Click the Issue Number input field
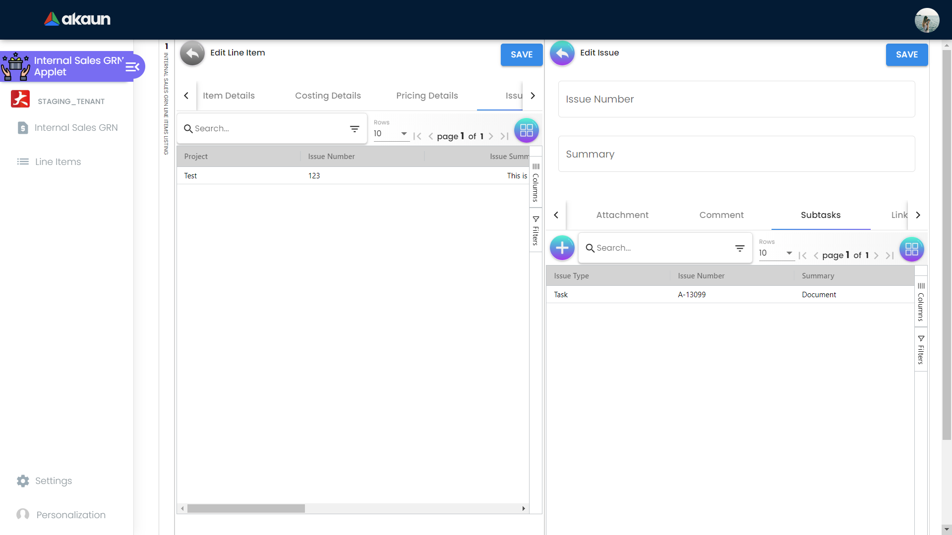The image size is (952, 535). point(736,99)
